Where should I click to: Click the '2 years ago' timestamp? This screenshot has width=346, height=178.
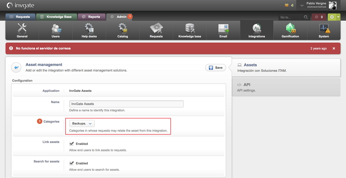pos(318,48)
